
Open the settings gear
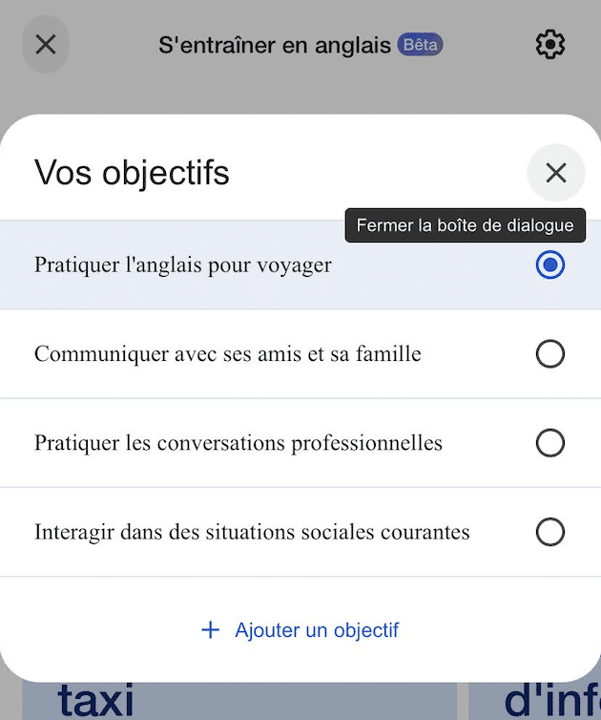(x=550, y=45)
